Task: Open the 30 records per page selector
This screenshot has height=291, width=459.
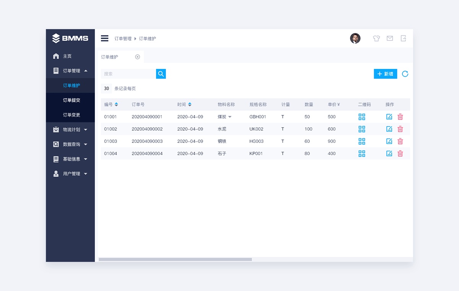Action: click(106, 88)
